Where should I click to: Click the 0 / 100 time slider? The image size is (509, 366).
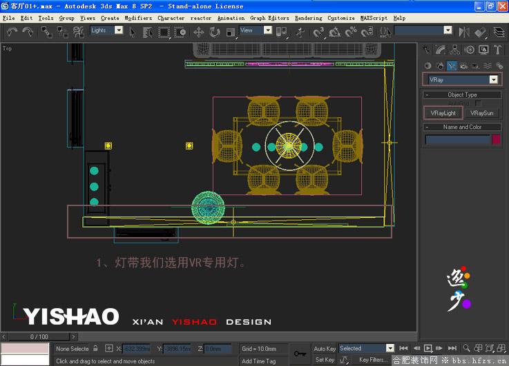(x=39, y=336)
